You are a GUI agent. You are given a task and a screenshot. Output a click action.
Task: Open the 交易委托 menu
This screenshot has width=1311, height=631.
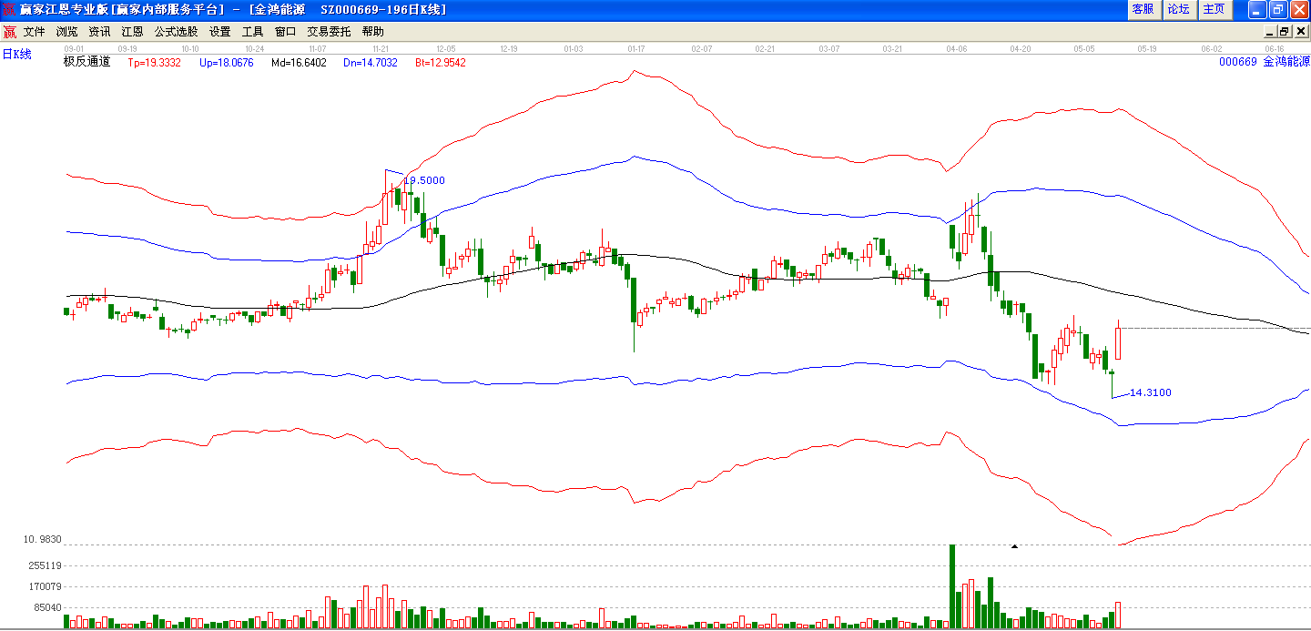[x=329, y=31]
